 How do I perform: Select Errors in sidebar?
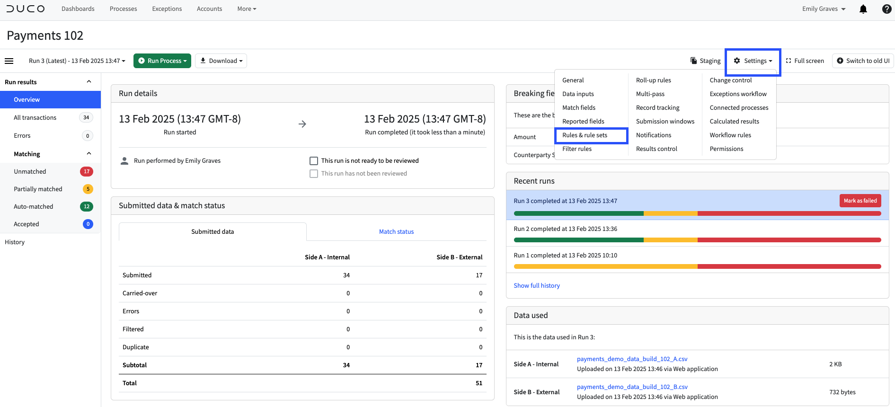pyautogui.click(x=50, y=136)
